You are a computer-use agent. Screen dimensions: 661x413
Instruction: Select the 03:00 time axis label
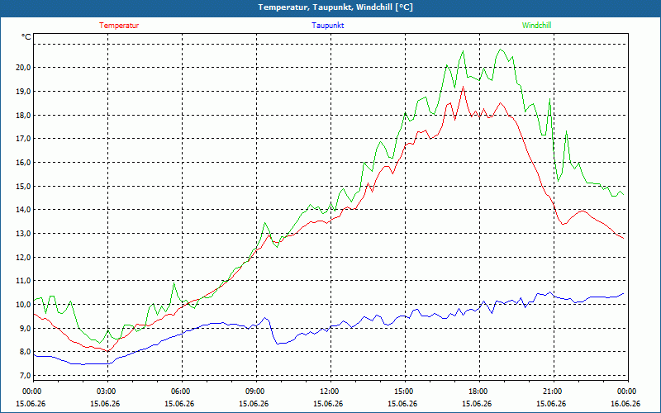coord(107,392)
